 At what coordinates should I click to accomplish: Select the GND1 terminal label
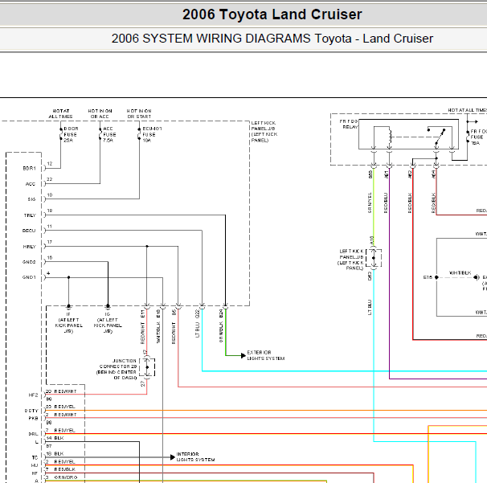pos(29,277)
